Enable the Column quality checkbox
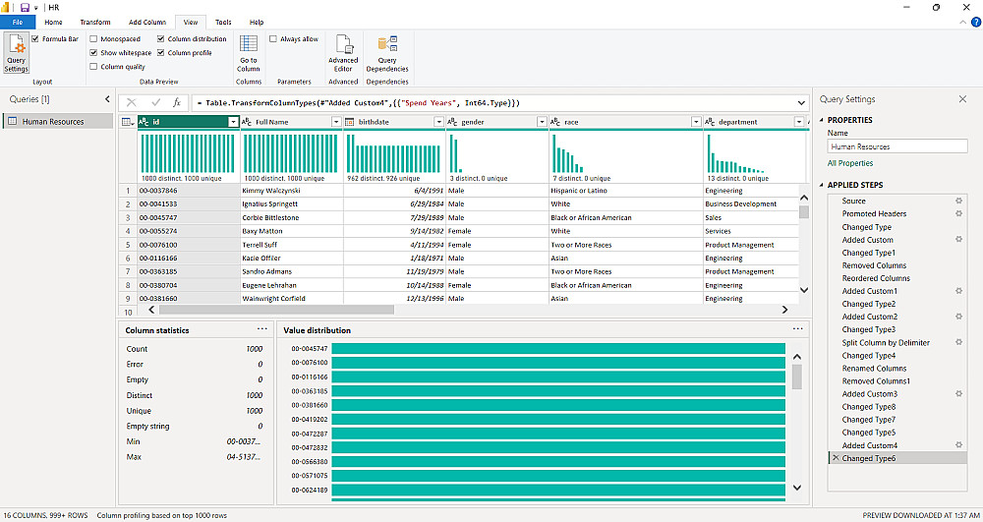 [93, 67]
